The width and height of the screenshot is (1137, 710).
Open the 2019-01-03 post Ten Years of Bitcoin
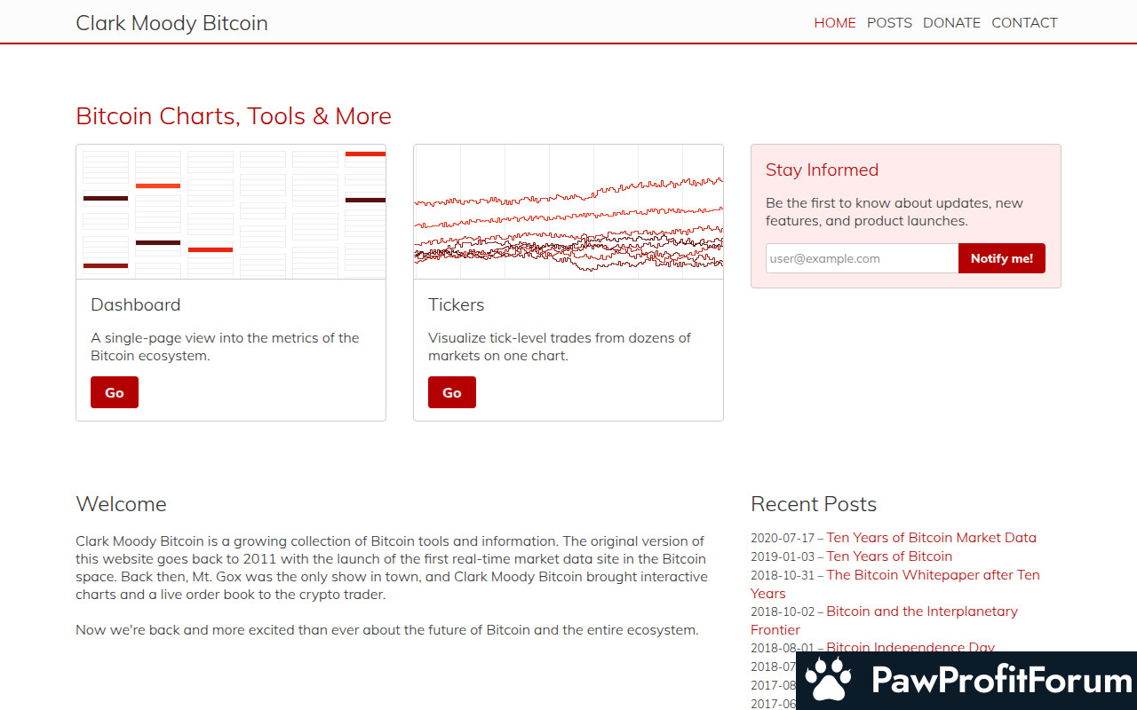tap(889, 556)
